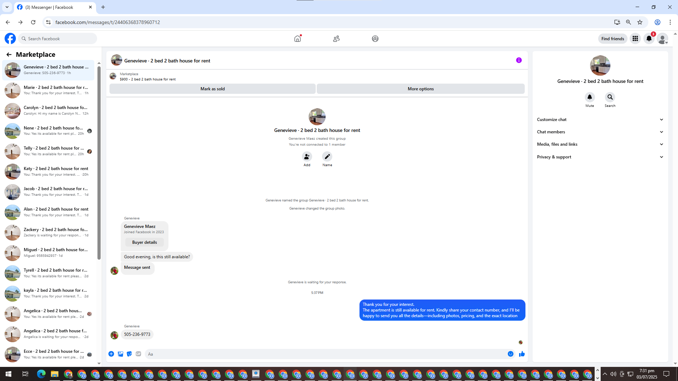
Task: Click Buyer details button
Action: pos(144,242)
